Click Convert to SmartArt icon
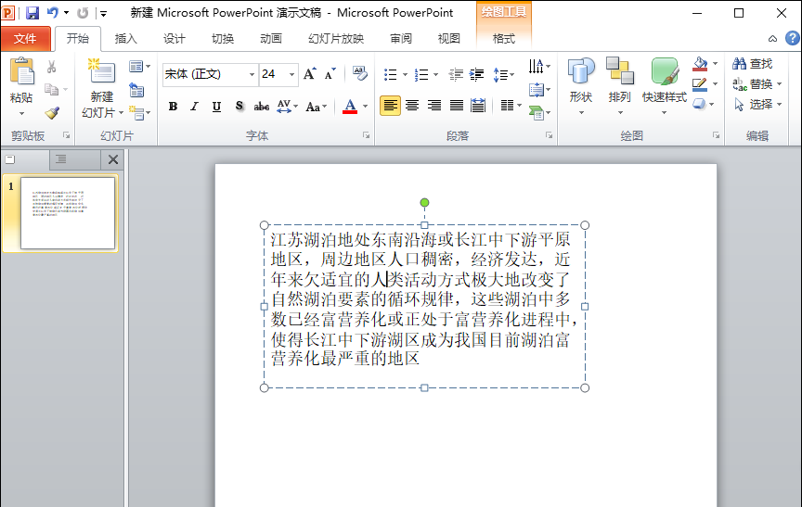 pyautogui.click(x=539, y=113)
